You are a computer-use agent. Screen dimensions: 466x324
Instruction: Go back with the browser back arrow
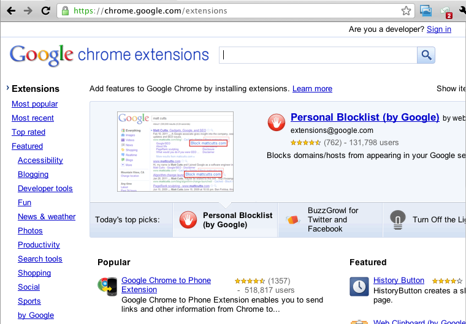tap(10, 10)
